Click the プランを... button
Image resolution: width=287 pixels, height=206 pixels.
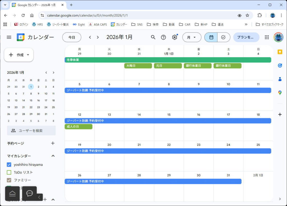point(246,37)
